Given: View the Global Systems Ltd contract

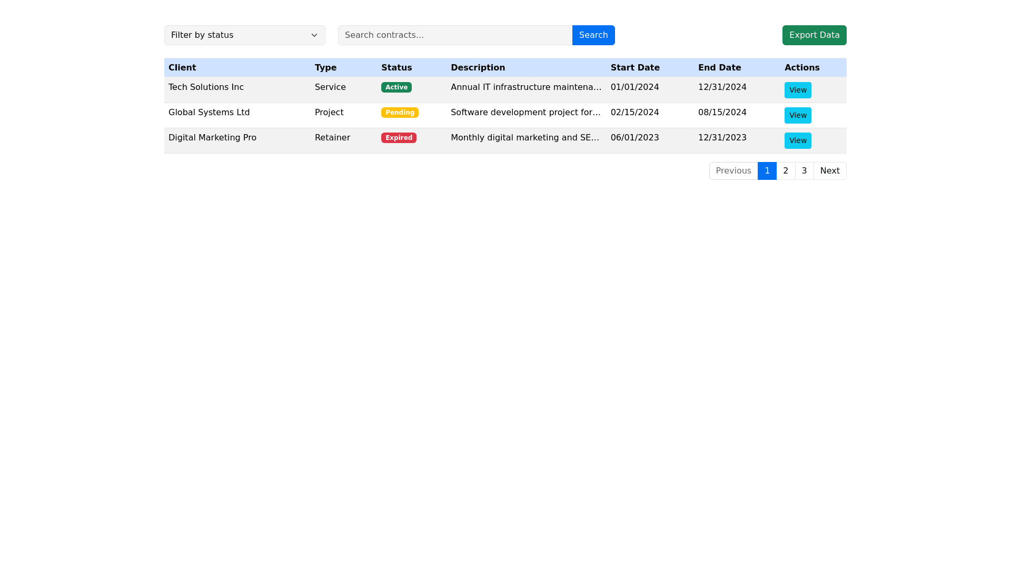Looking at the screenshot, I should coord(797,115).
